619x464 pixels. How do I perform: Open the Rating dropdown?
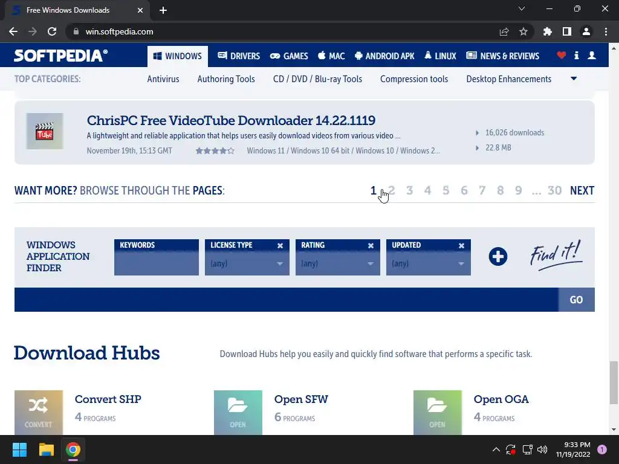click(337, 263)
